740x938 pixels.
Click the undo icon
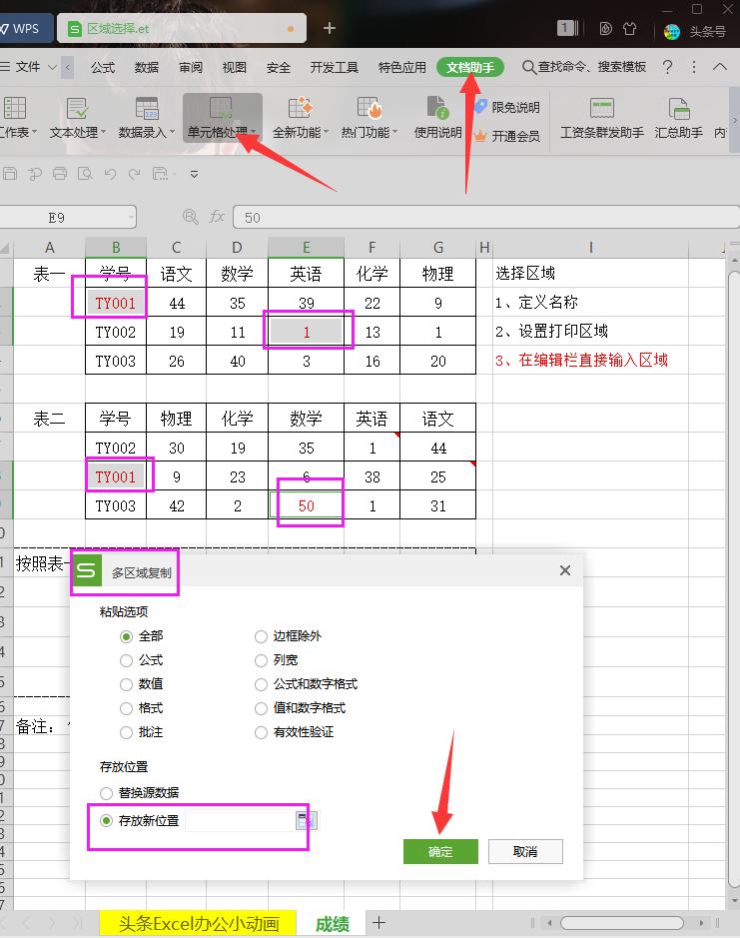point(110,174)
